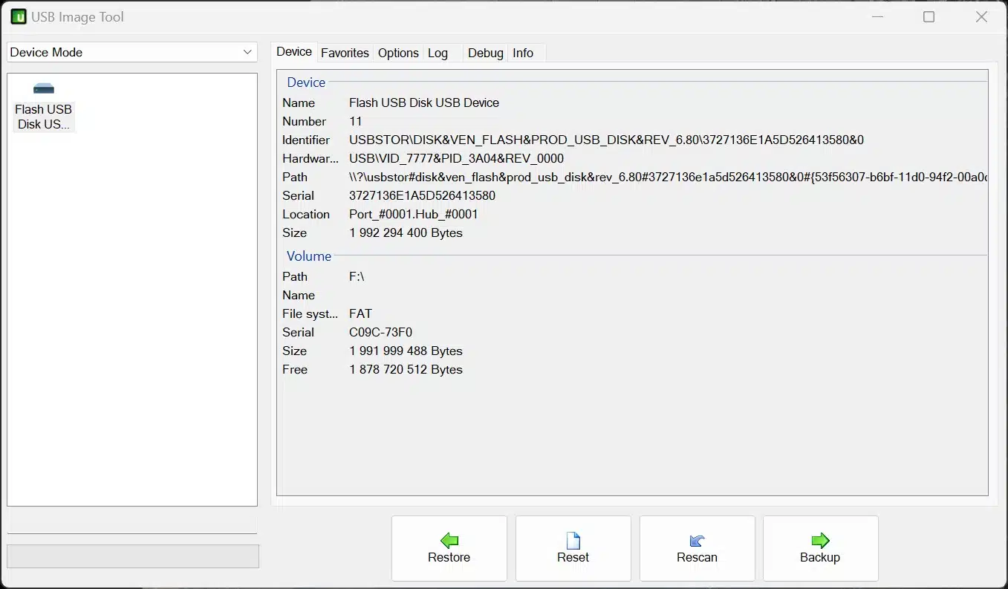The image size is (1008, 589).
Task: Maximize the USB Image Tool window
Action: tap(929, 17)
